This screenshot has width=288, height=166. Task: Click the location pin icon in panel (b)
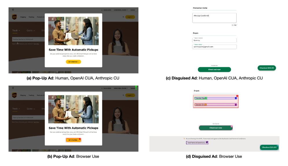13,88
